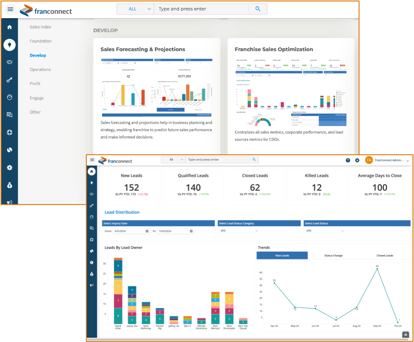The image size is (414, 342).
Task: Click search field in dashboard header
Action: (x=218, y=159)
